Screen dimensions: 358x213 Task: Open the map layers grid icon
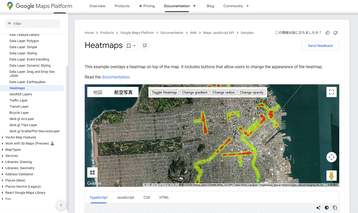(92, 173)
